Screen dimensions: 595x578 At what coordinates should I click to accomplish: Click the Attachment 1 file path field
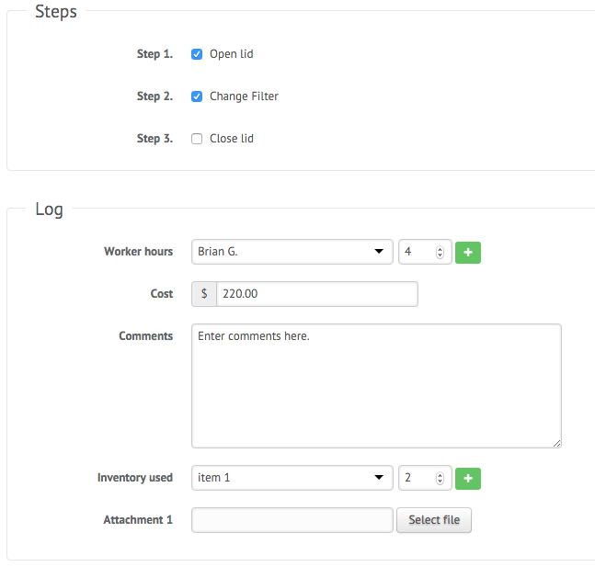click(x=292, y=520)
